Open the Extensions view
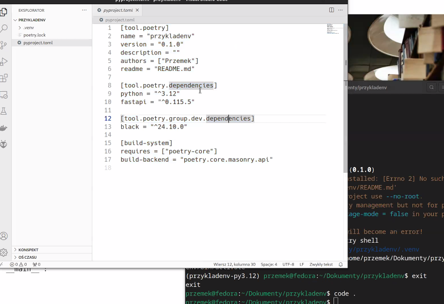444x304 pixels. (x=4, y=78)
